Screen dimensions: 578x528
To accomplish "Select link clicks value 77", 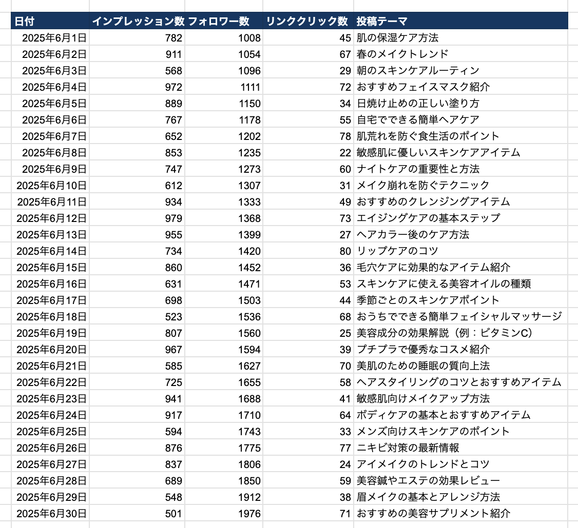I will coord(308,448).
